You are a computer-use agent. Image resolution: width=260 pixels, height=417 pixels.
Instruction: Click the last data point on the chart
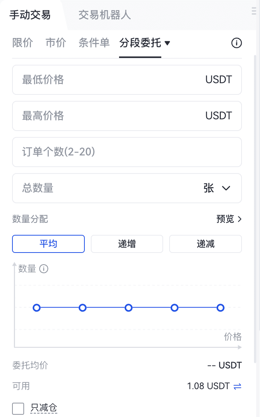(x=220, y=308)
